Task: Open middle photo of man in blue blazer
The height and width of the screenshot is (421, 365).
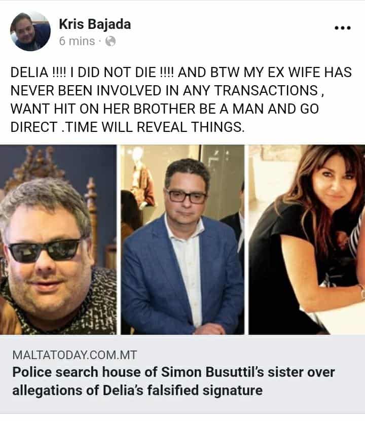Action: click(x=182, y=239)
